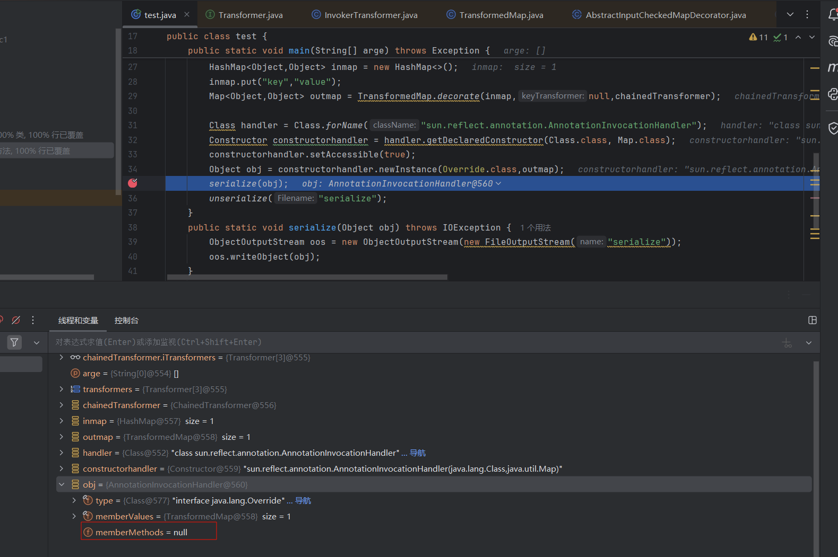Switch to the Transformer.java tab

tap(244, 15)
